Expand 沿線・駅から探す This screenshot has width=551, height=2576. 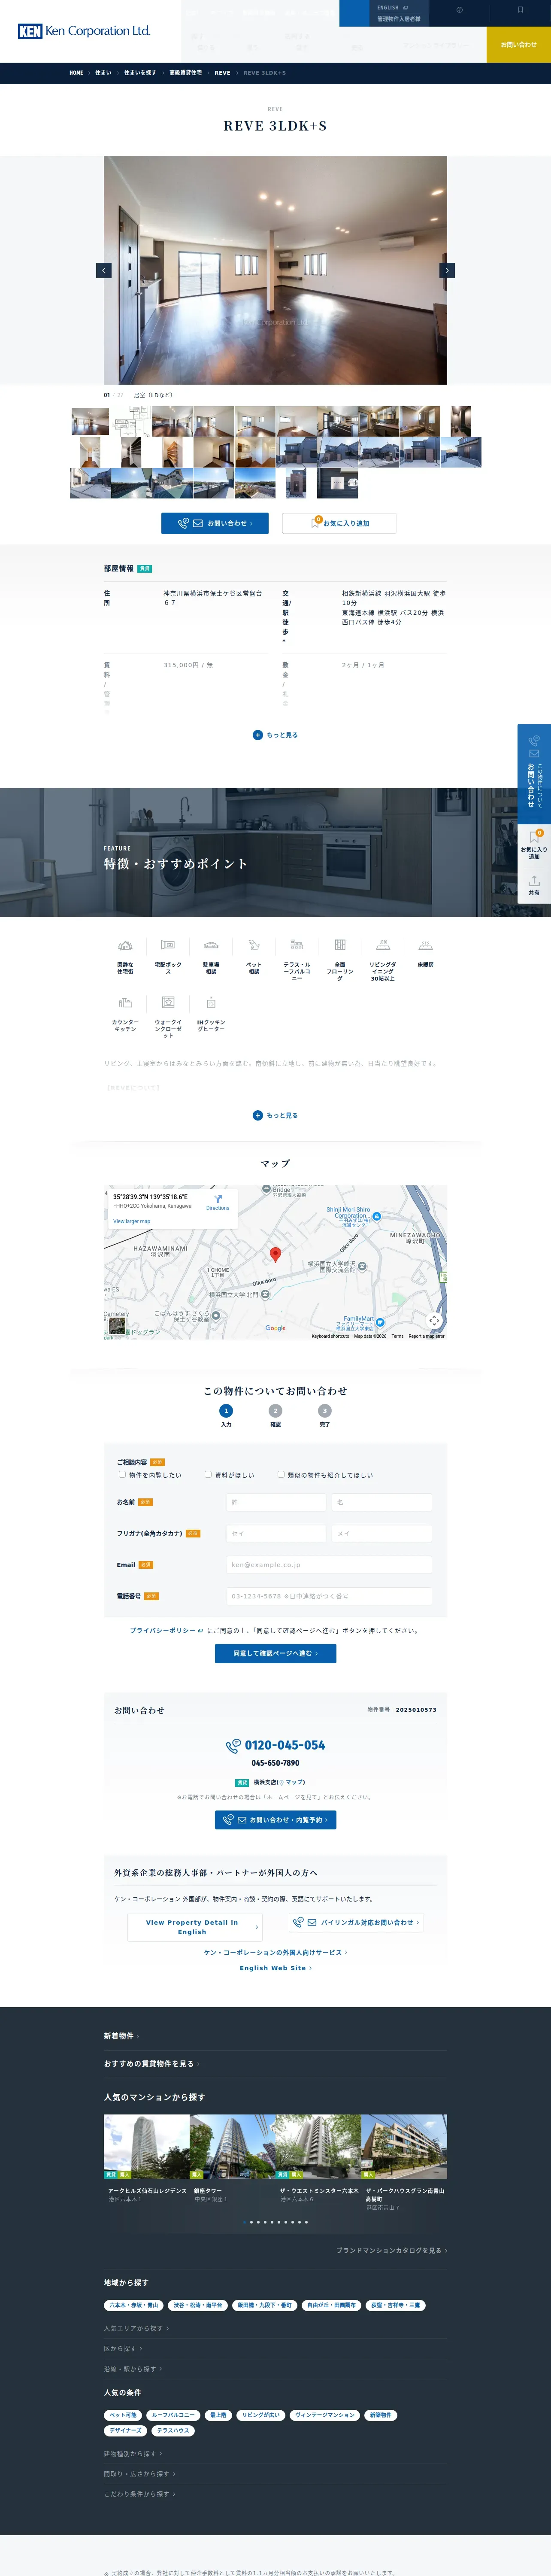click(133, 2369)
